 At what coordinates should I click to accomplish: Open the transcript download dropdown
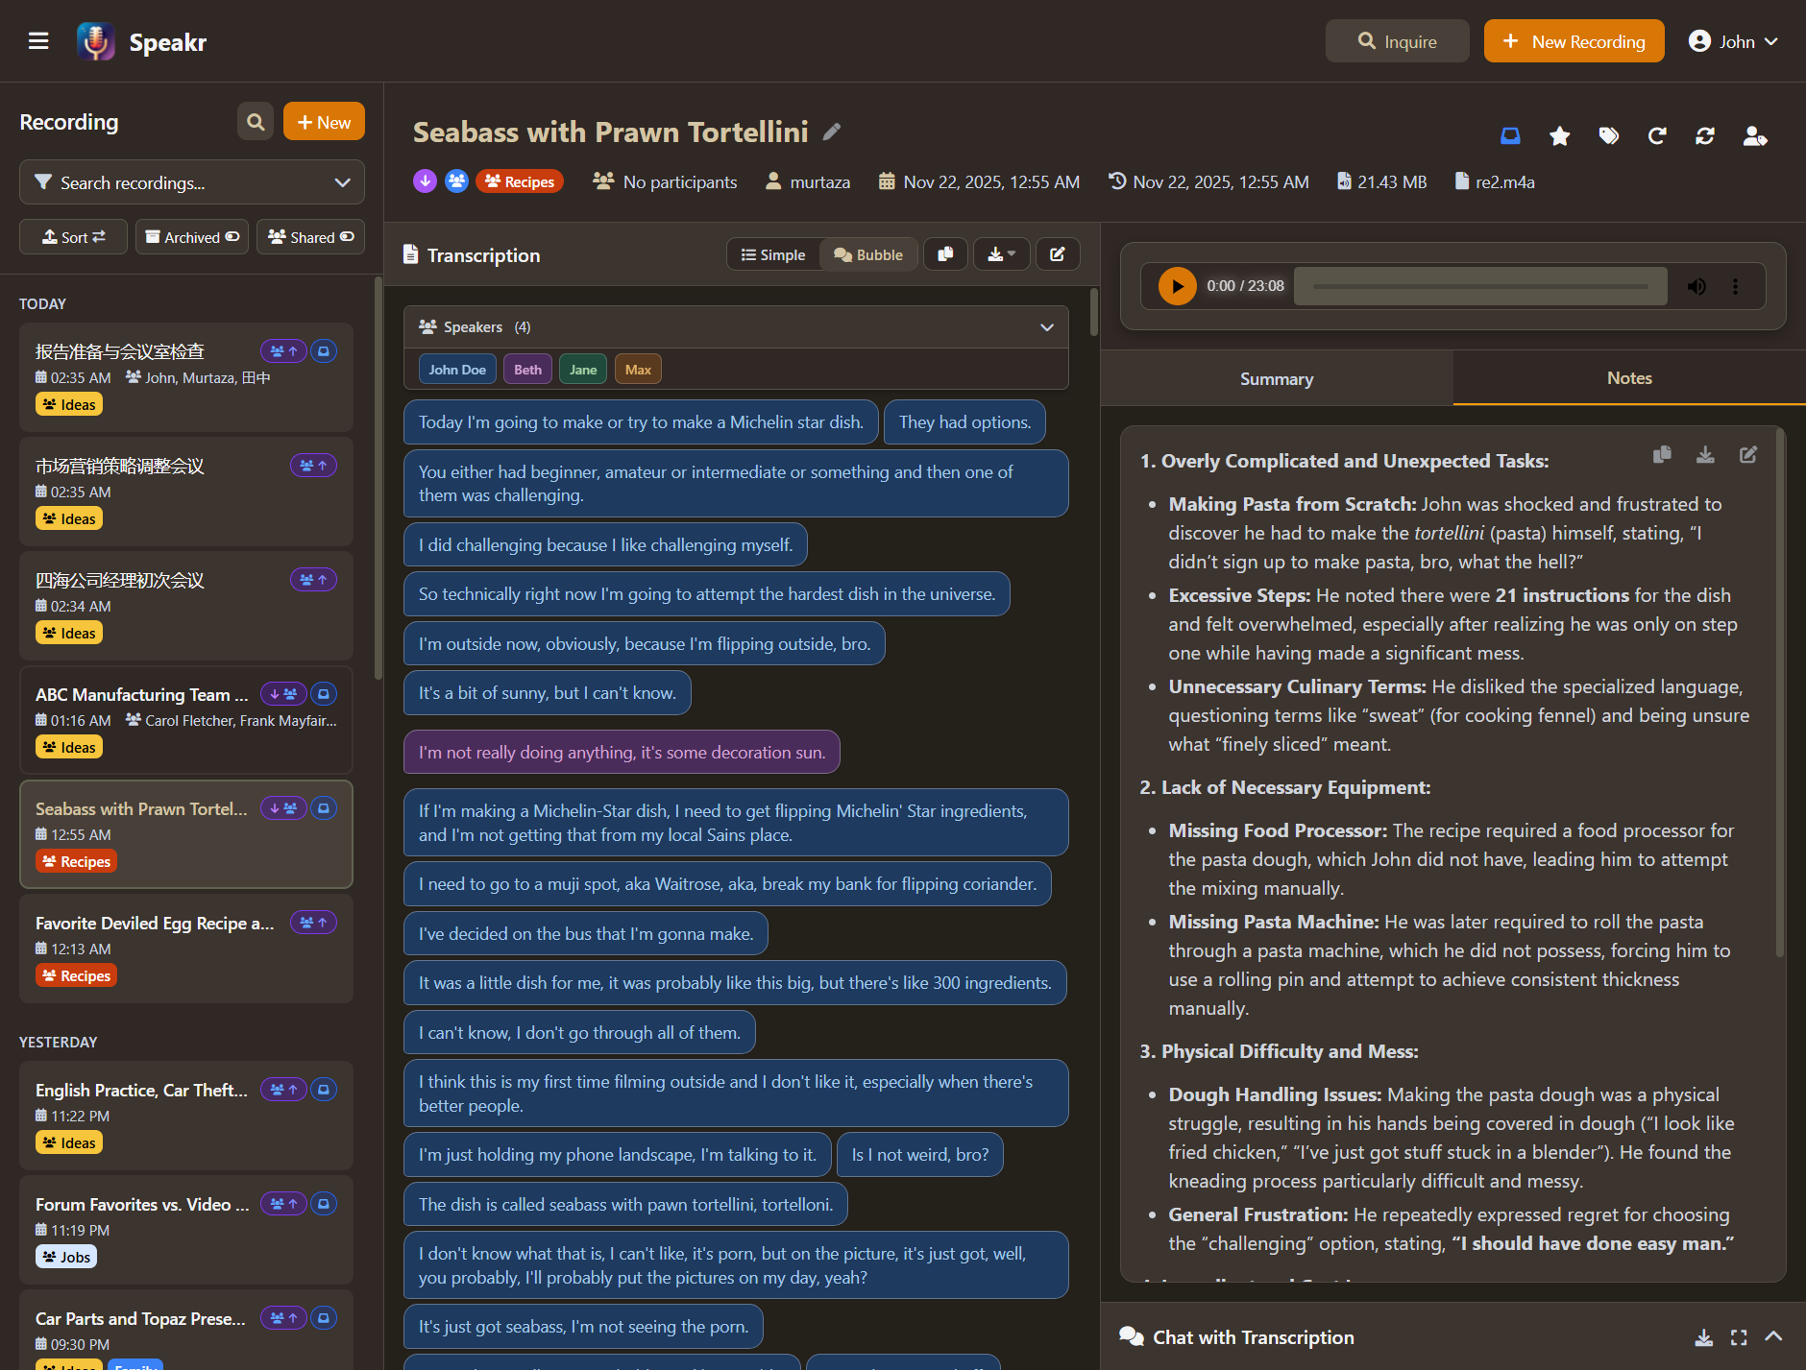[x=1002, y=253]
